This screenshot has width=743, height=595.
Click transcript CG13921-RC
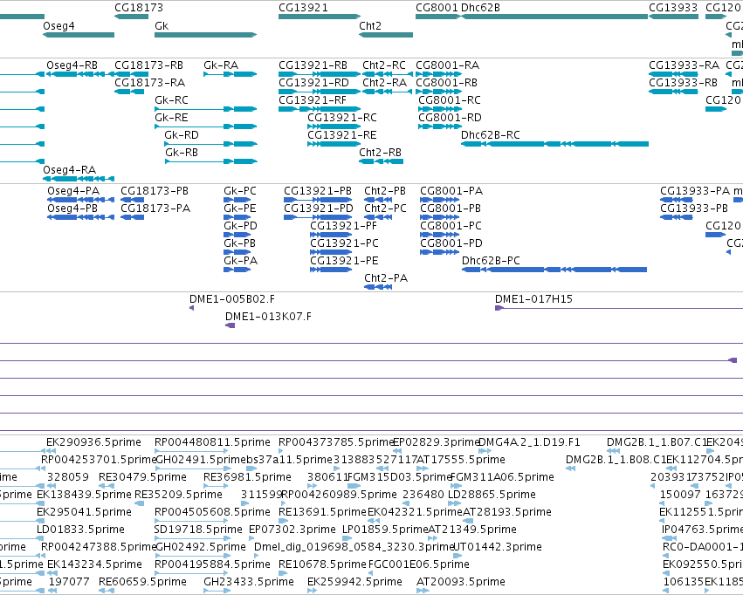342,118
